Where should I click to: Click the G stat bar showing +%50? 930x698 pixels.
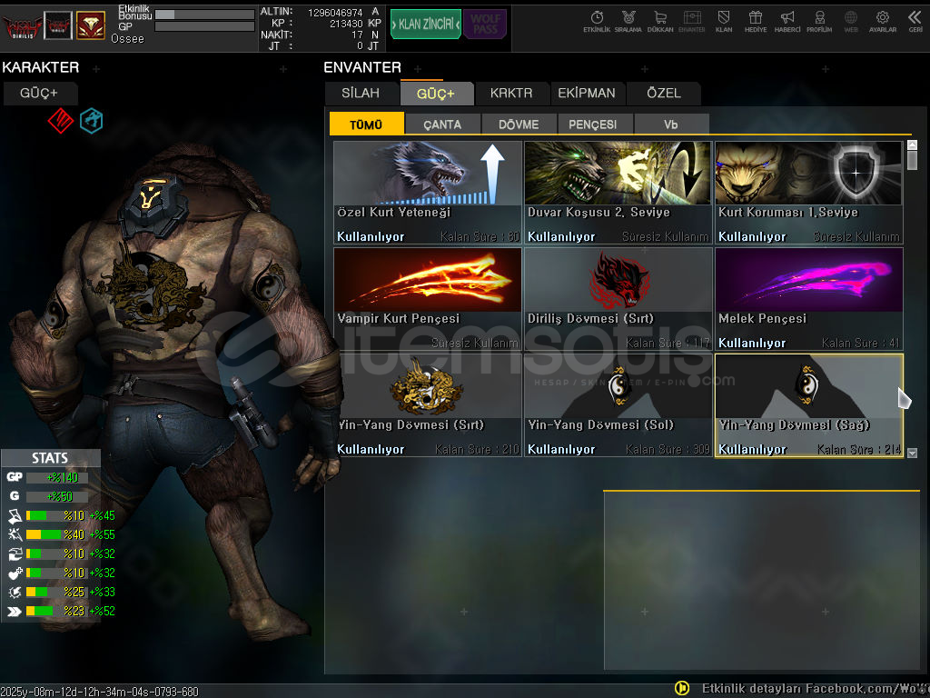[x=57, y=496]
